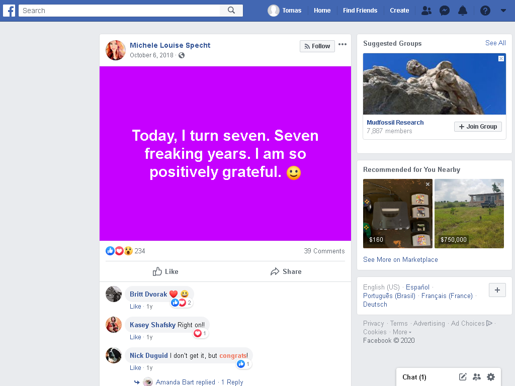
Task: Open Create in the navbar
Action: (x=399, y=11)
